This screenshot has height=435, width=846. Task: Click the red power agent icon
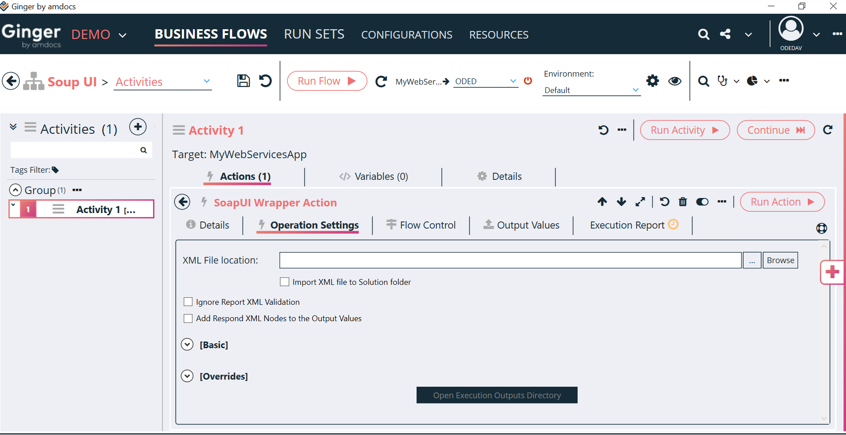click(x=528, y=81)
